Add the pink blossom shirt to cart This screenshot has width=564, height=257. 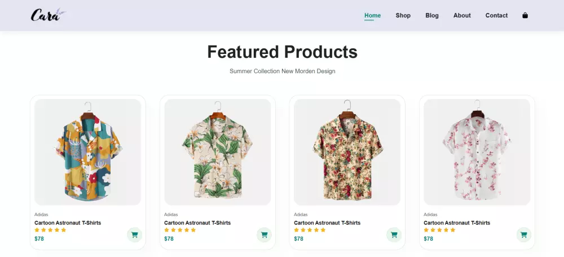523,235
